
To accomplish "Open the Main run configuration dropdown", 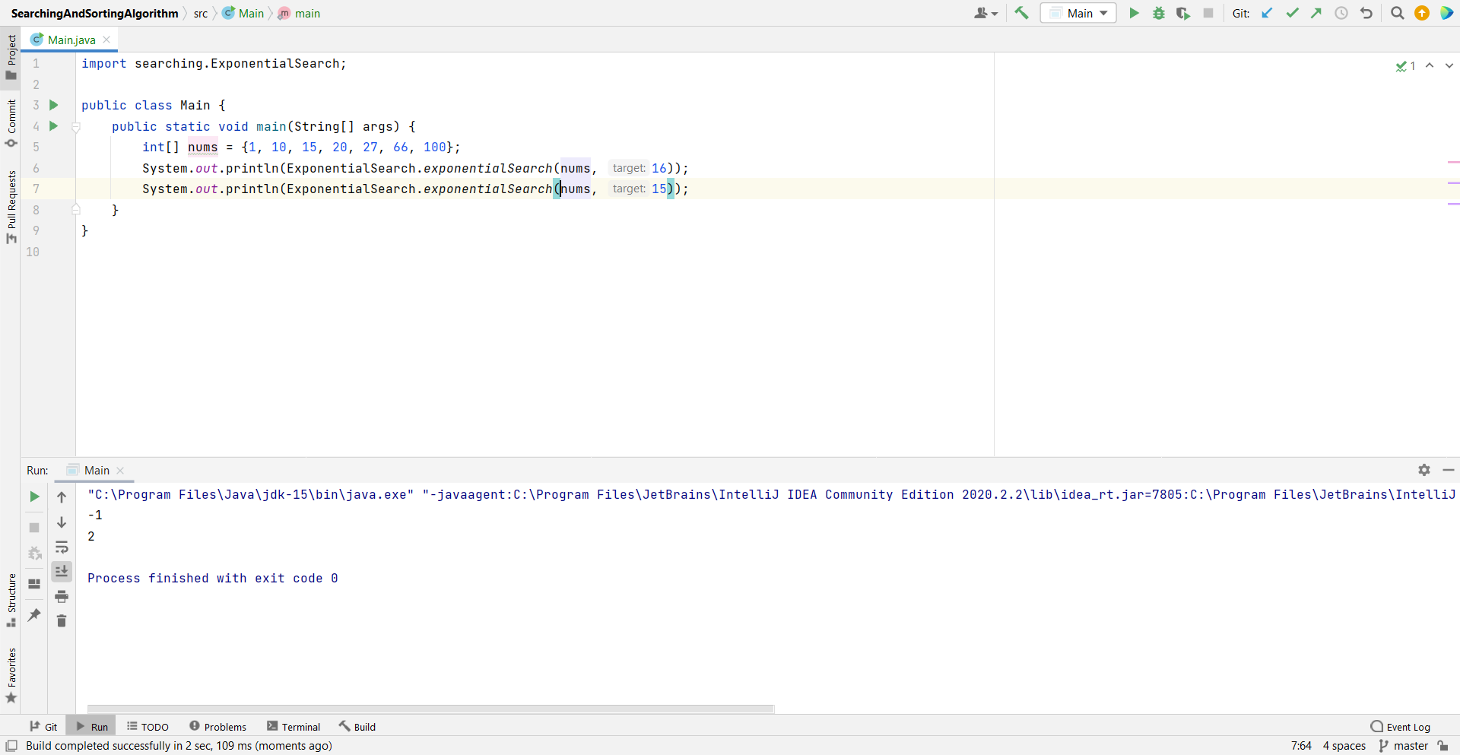I will point(1078,13).
